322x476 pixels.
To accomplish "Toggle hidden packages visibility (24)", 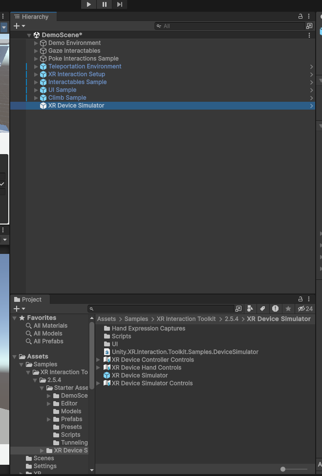I will pyautogui.click(x=305, y=309).
